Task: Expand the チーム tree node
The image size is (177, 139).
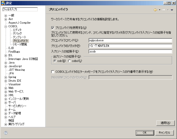Action: pos(6,110)
